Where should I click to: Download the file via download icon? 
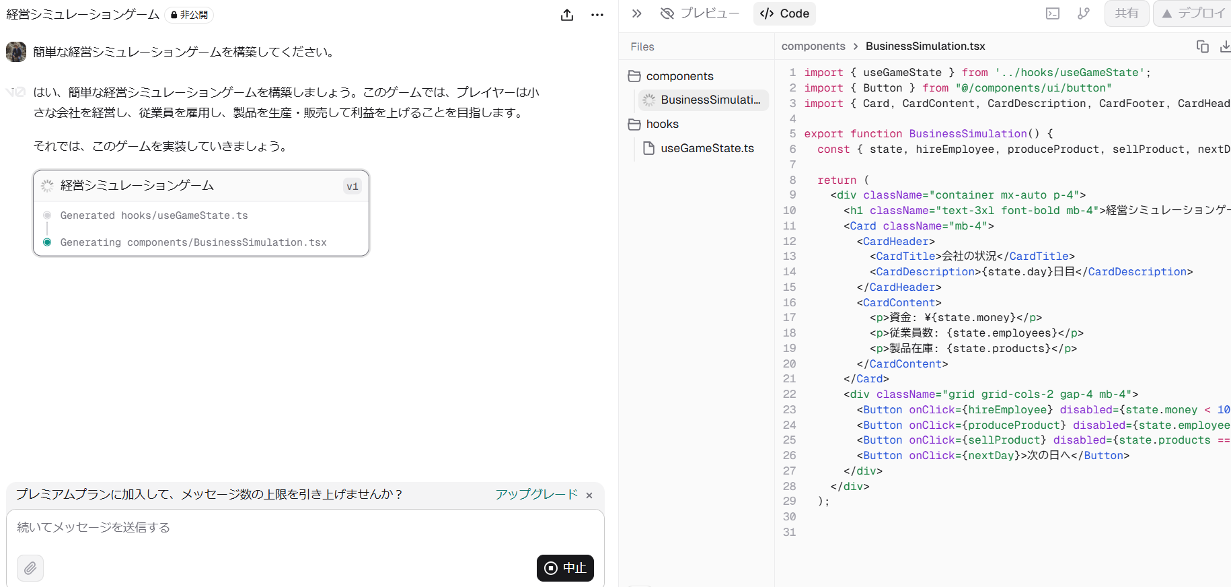click(1225, 46)
